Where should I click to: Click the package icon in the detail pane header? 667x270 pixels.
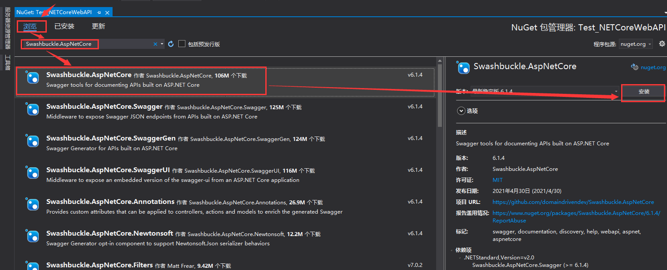pyautogui.click(x=464, y=67)
